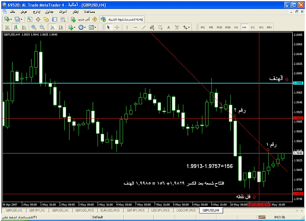Image resolution: width=306 pixels, height=221 pixels.
Task: Select the active GBPUSD,H4 chart tab
Action: point(211,210)
